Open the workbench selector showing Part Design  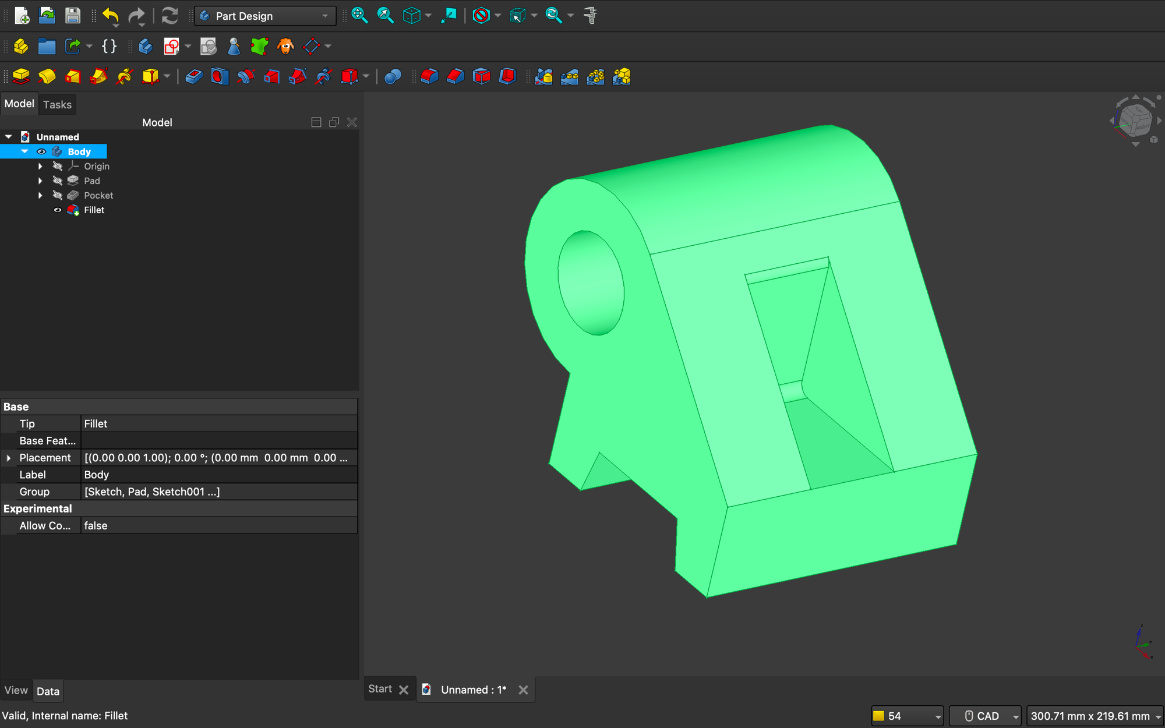(264, 16)
